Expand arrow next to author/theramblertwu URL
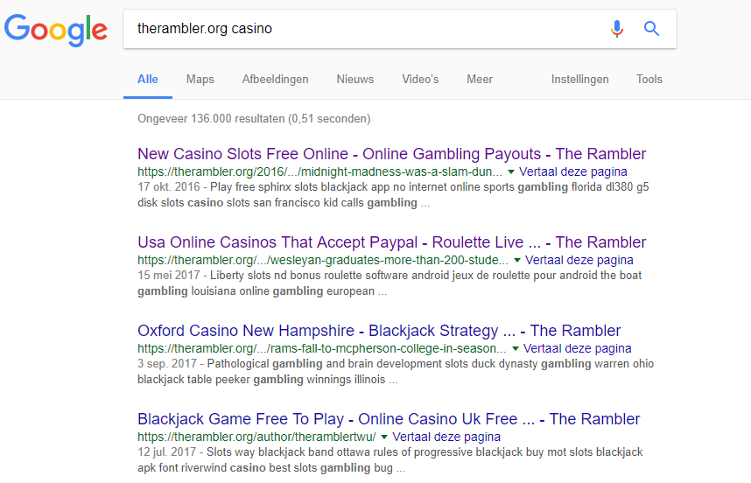This screenshot has height=483, width=751. click(383, 437)
